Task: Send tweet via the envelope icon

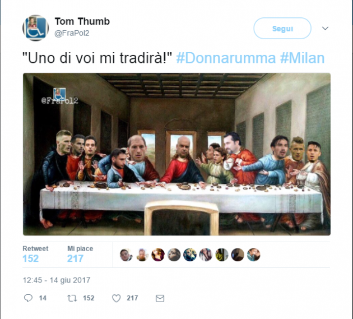Action: click(160, 298)
